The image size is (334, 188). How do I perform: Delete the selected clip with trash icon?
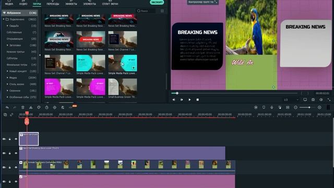(23, 108)
